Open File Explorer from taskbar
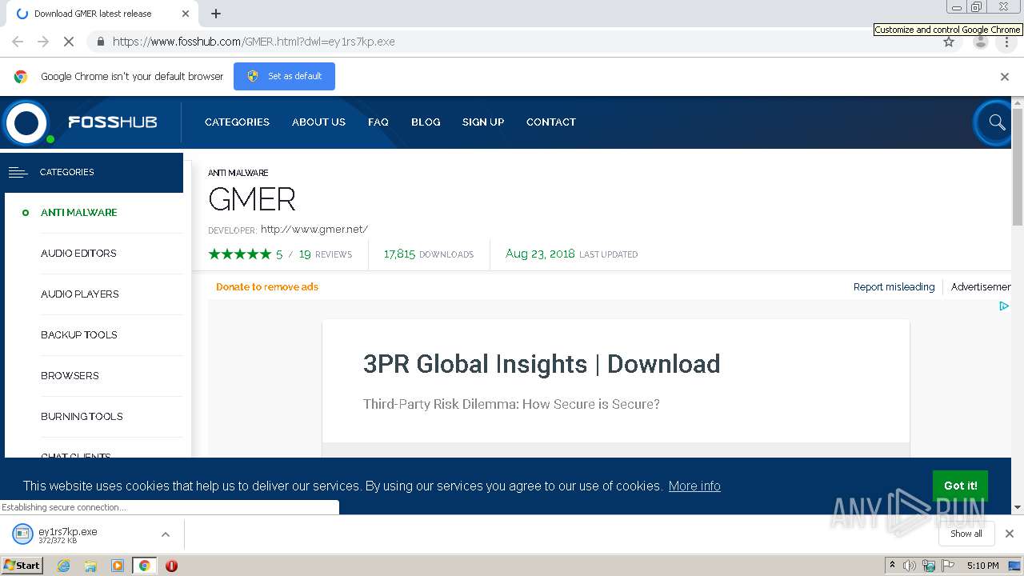This screenshot has height=576, width=1024. pyautogui.click(x=90, y=566)
